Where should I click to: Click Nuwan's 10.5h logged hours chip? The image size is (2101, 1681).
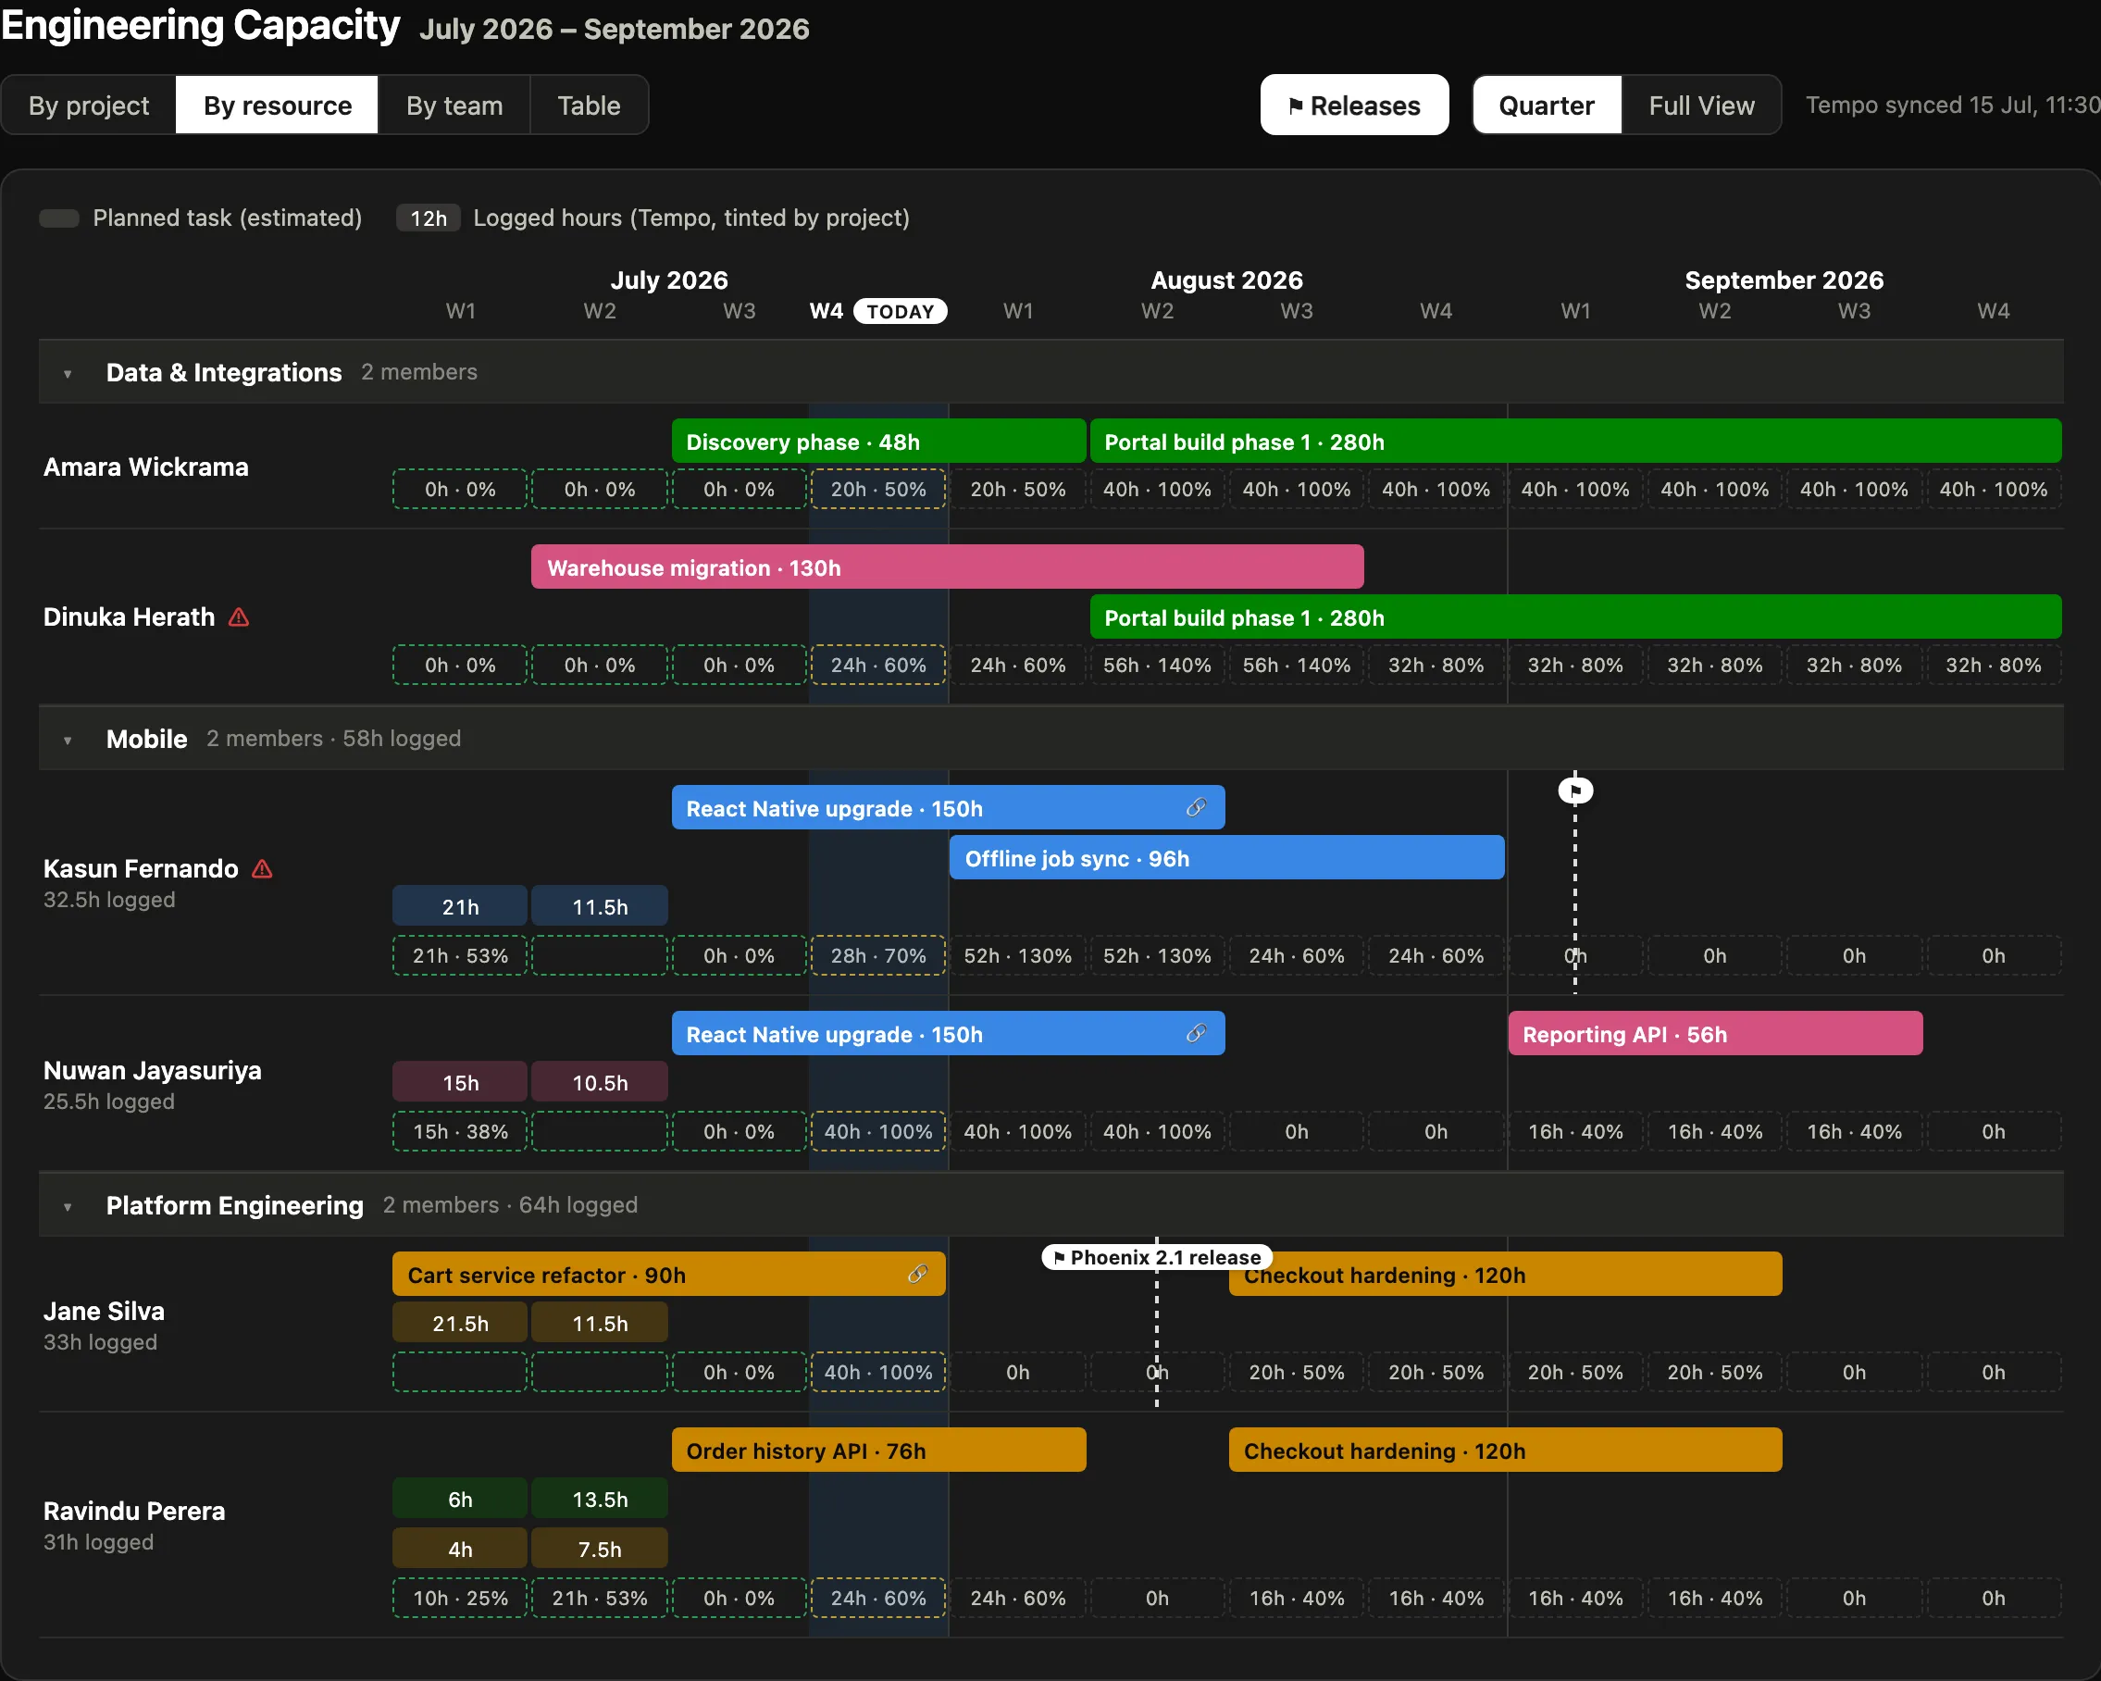(600, 1083)
